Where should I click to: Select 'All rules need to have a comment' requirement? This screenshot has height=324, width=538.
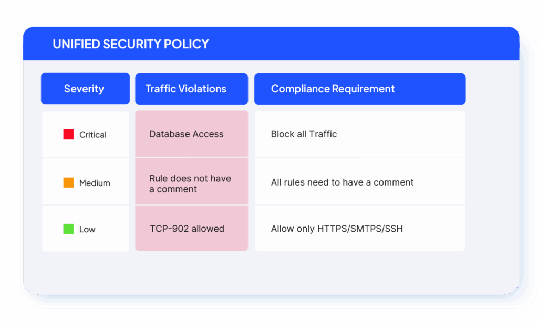point(342,182)
